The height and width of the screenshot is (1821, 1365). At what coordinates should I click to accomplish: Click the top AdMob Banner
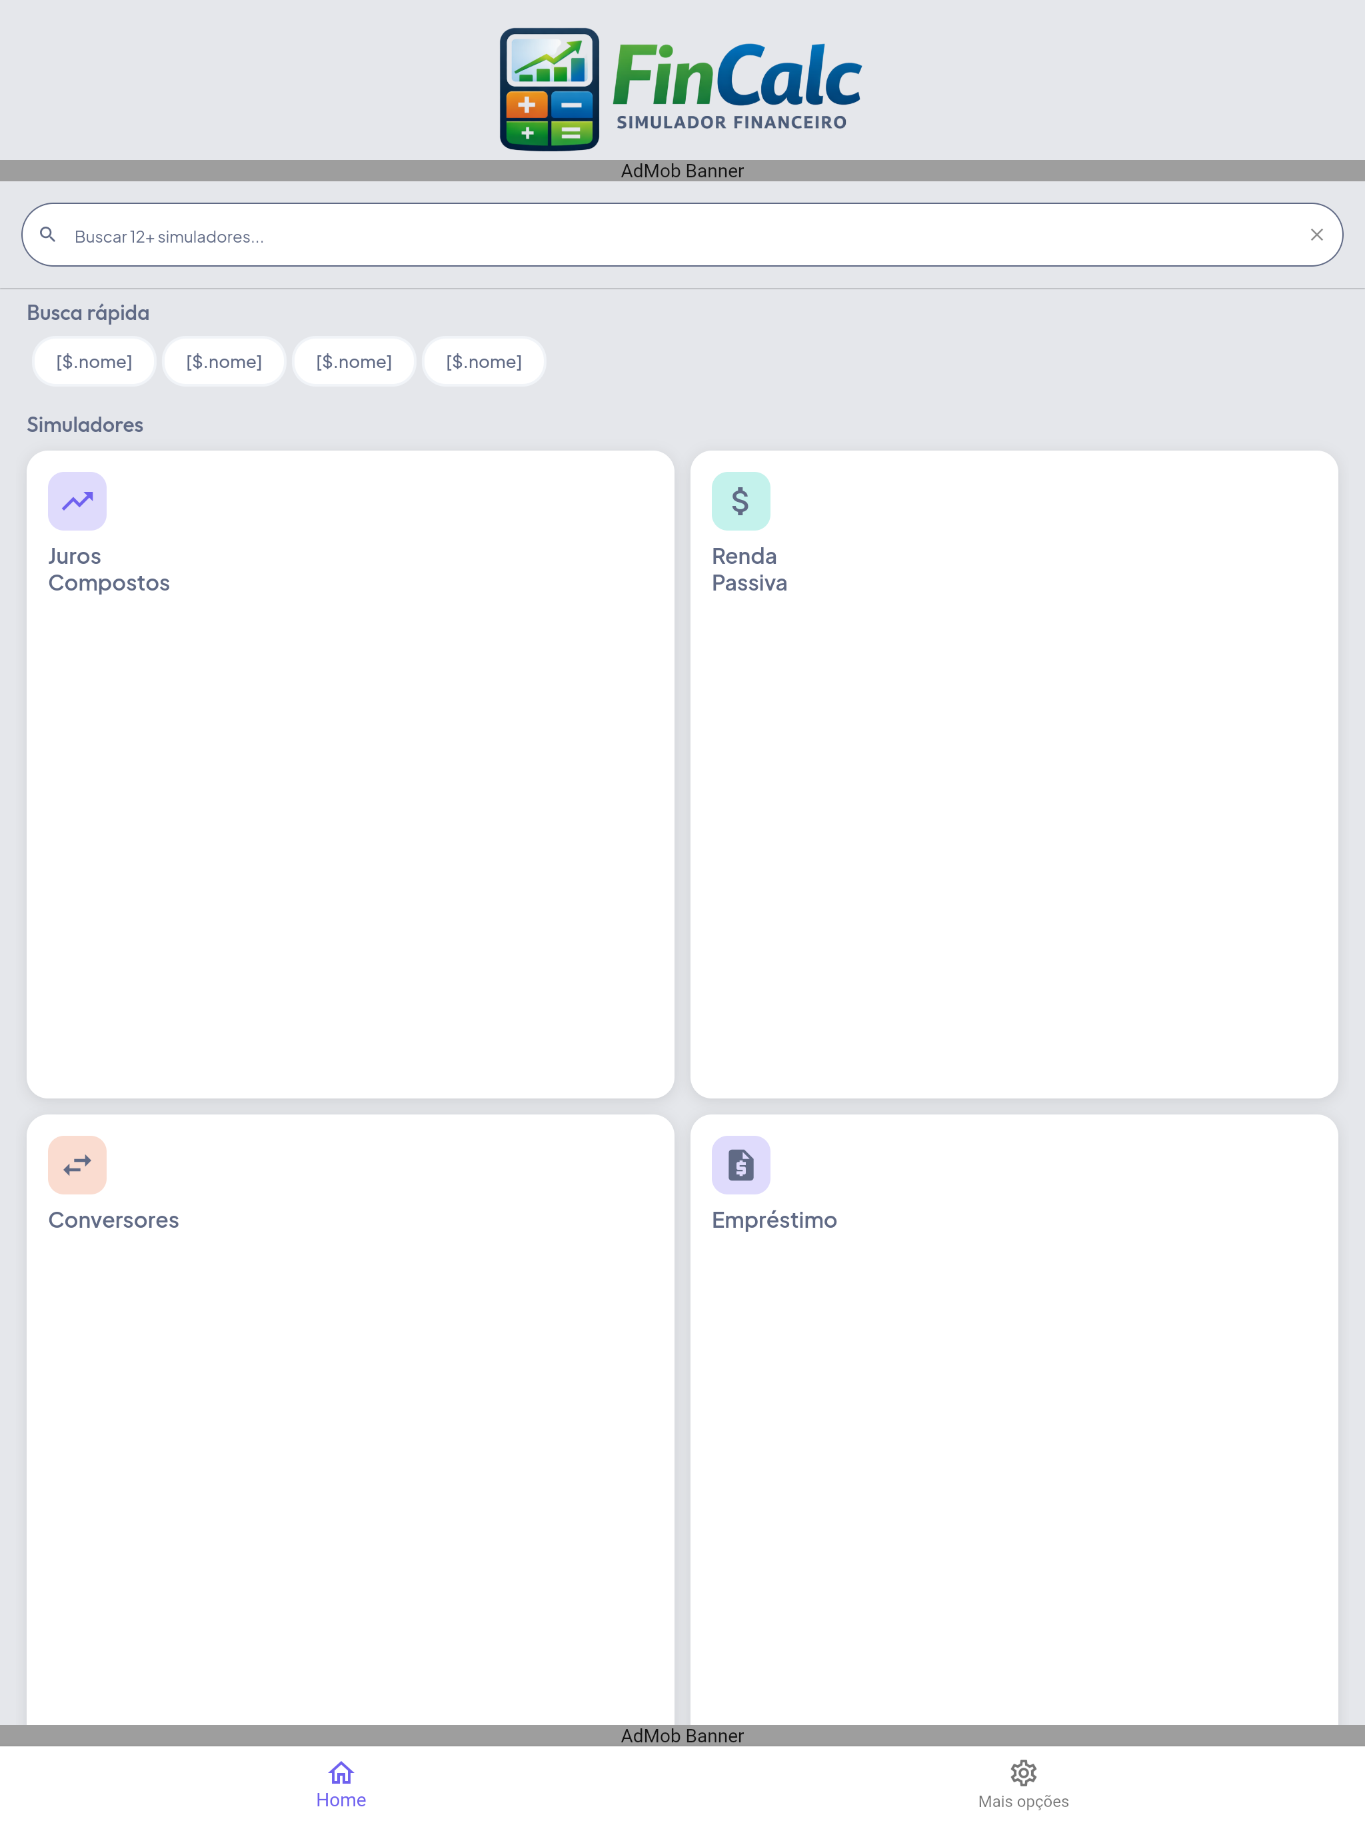682,171
